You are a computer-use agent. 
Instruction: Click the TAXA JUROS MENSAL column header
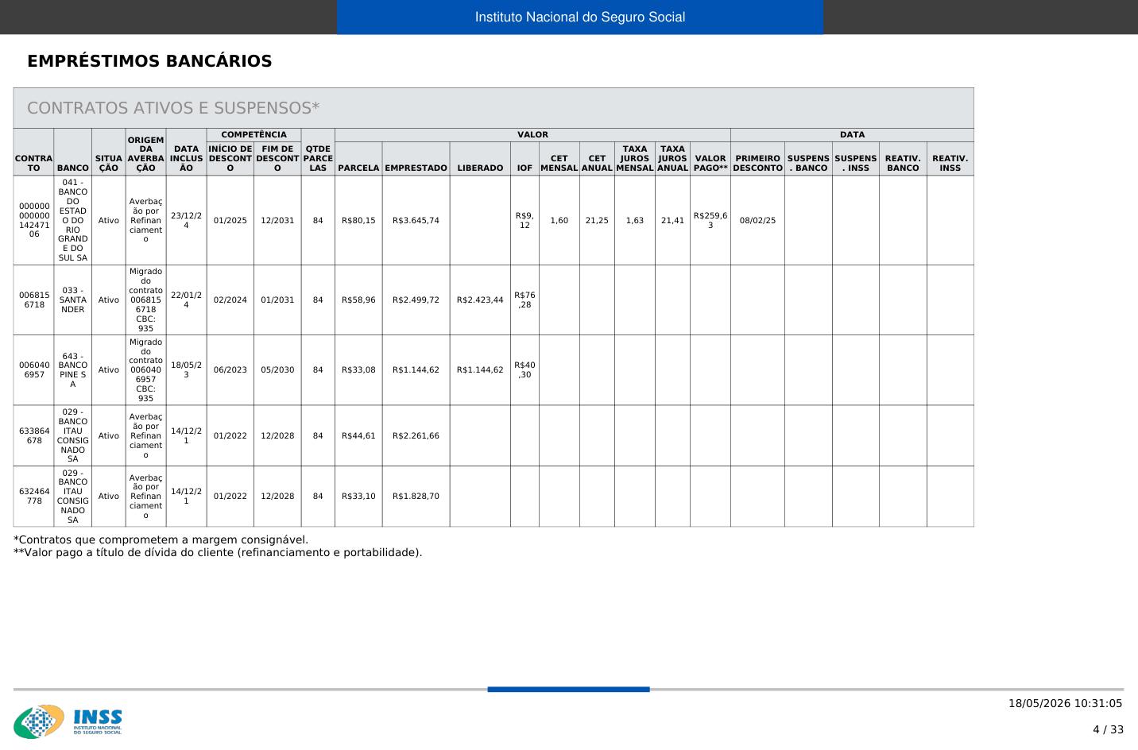(x=635, y=158)
